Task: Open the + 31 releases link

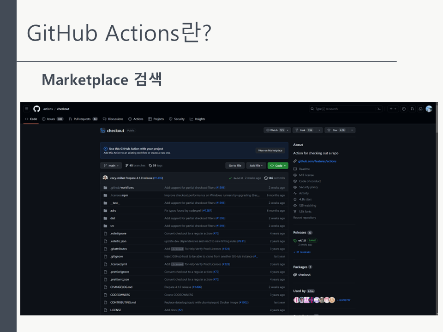Action: (x=302, y=252)
